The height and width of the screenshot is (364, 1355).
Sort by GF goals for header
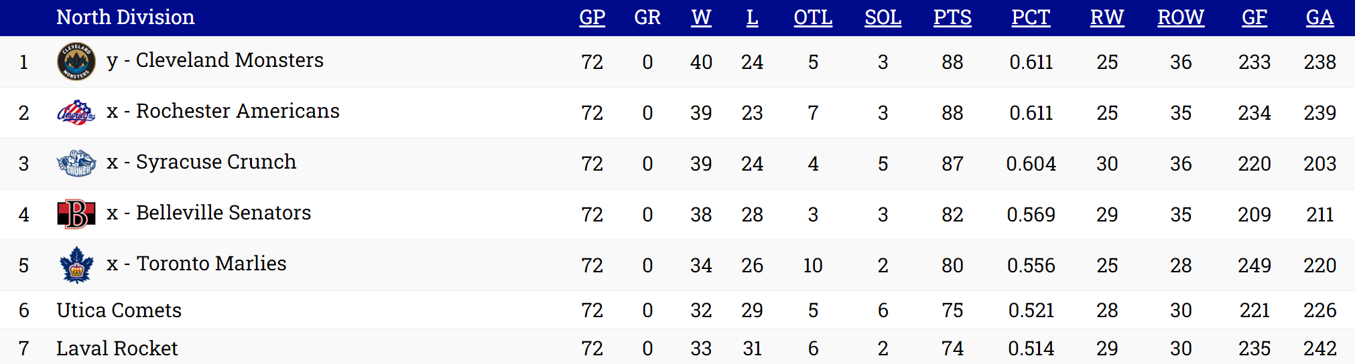1254,17
